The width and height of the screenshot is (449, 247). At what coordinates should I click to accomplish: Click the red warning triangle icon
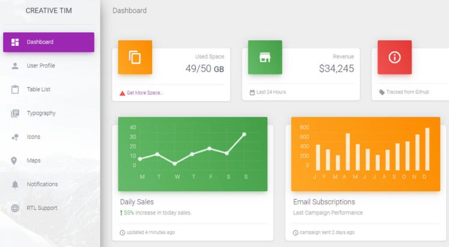pos(123,93)
